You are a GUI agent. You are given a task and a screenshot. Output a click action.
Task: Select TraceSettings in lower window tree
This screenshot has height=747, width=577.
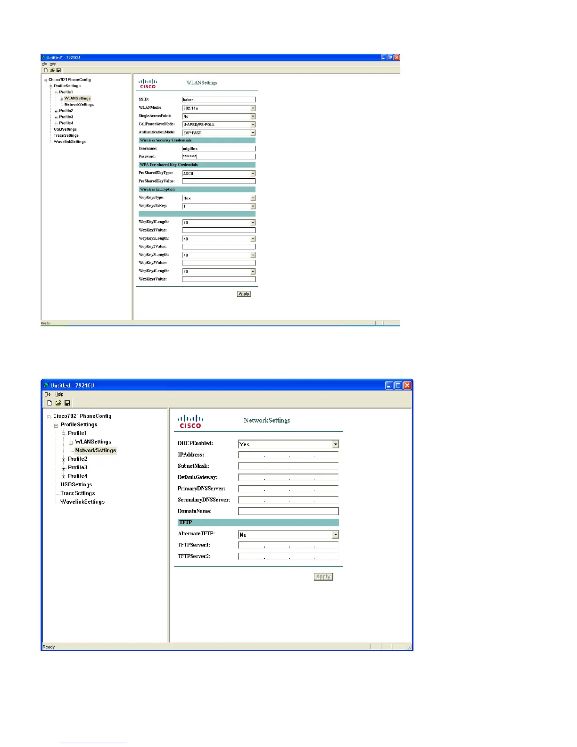pyautogui.click(x=78, y=493)
